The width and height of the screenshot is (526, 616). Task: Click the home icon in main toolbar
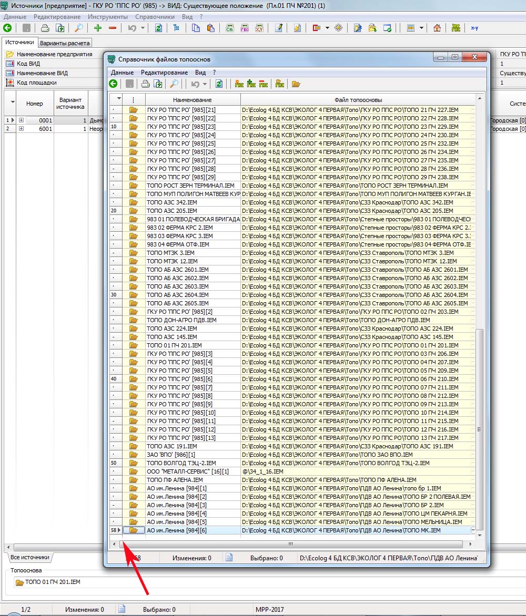437,28
